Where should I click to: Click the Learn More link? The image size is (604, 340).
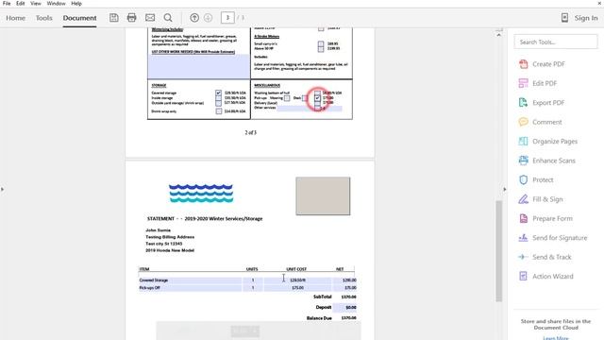click(x=556, y=338)
